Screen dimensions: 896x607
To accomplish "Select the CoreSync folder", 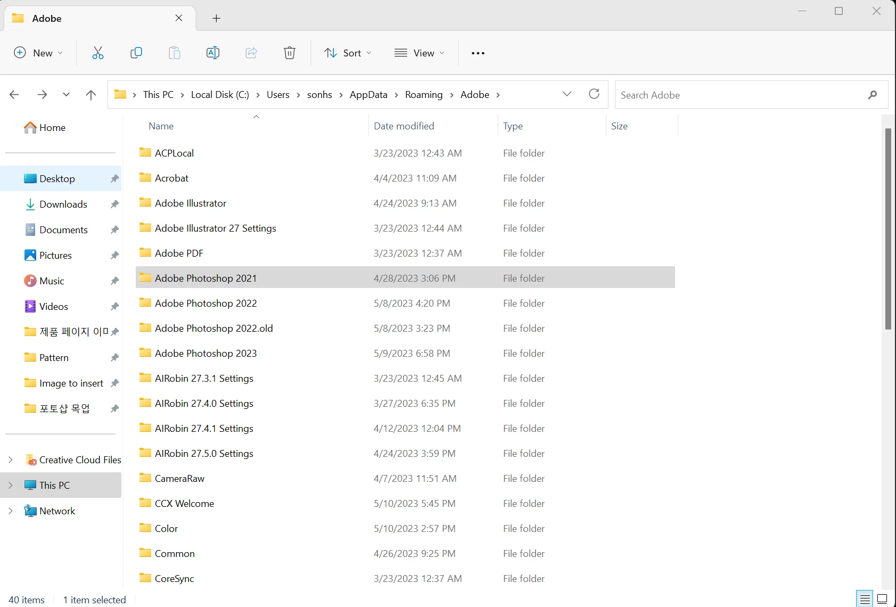I will (405, 578).
